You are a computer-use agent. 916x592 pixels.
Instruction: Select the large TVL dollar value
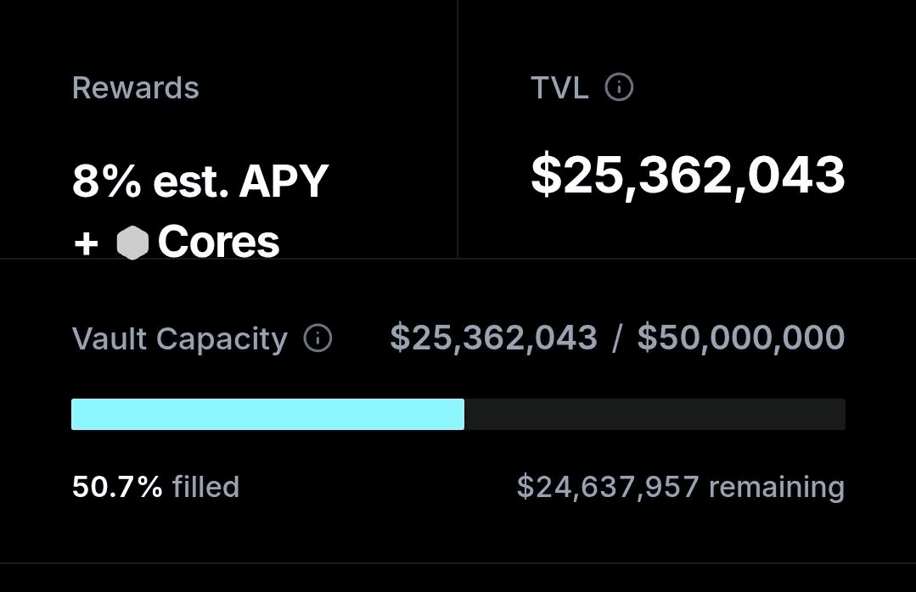click(x=688, y=175)
